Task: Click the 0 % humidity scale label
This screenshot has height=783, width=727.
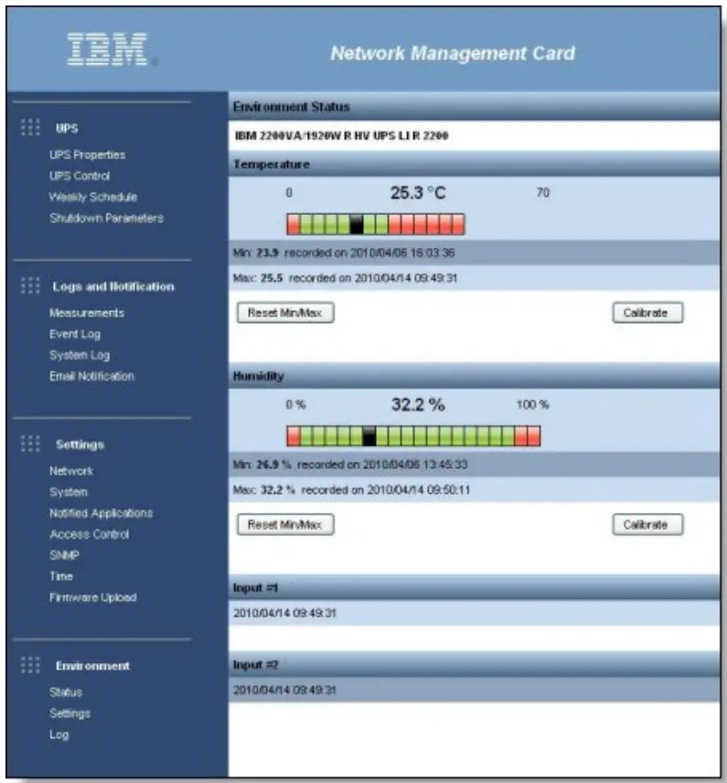Action: (295, 404)
